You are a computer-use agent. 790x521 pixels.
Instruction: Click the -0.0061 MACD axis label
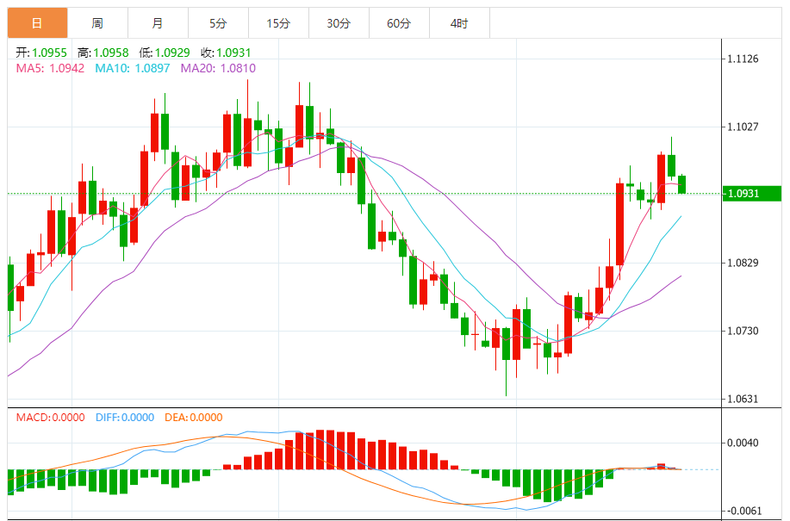coord(743,511)
